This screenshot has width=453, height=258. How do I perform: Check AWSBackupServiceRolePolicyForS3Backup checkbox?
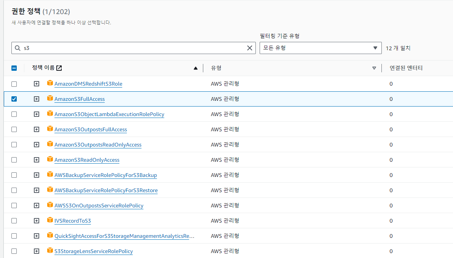point(14,175)
